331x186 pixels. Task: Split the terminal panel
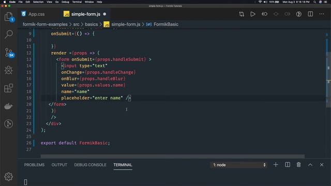(288, 165)
